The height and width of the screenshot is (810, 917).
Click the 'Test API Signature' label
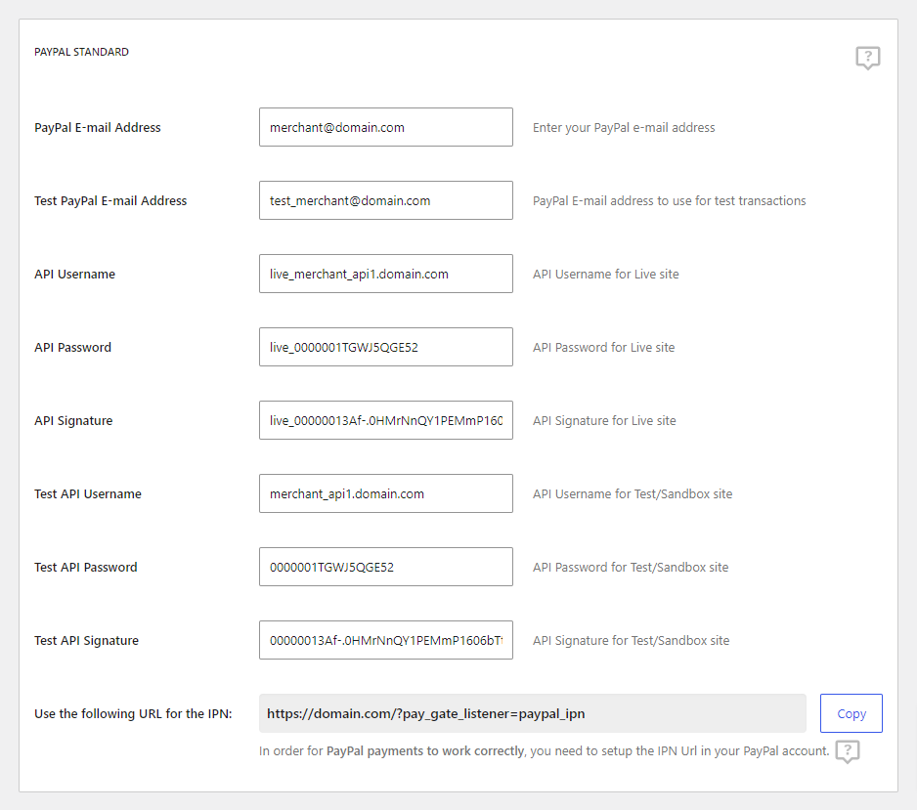pos(87,641)
